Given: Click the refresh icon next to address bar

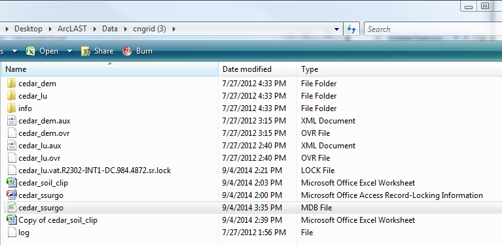Looking at the screenshot, I should 351,29.
